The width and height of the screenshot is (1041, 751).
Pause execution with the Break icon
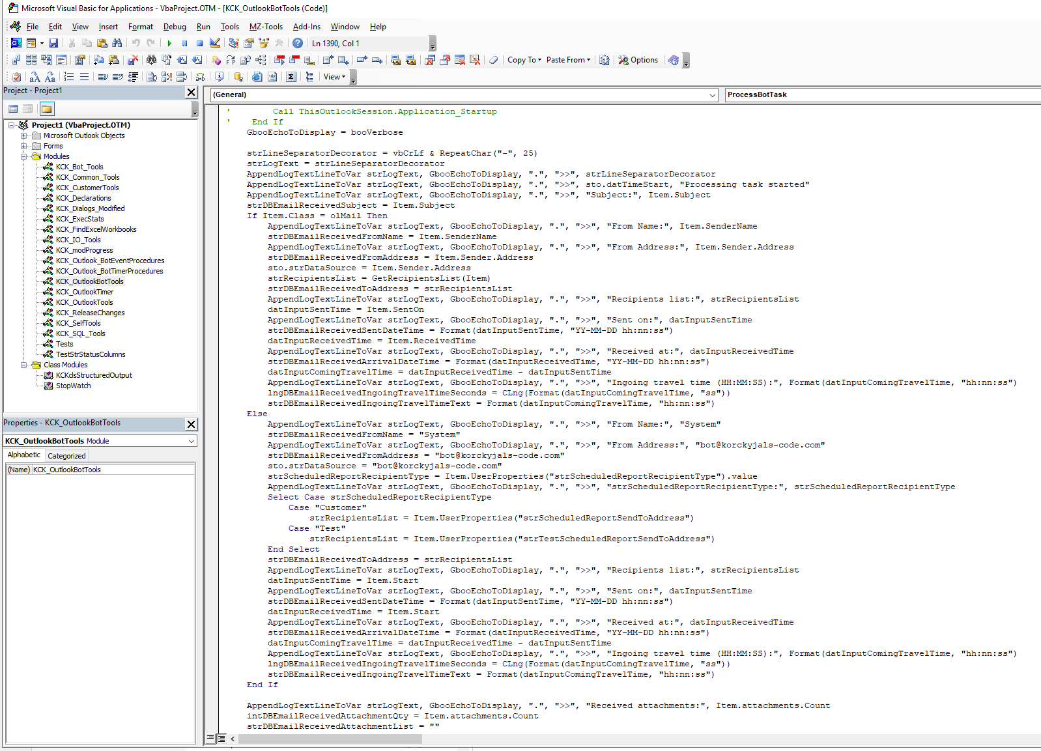(184, 43)
